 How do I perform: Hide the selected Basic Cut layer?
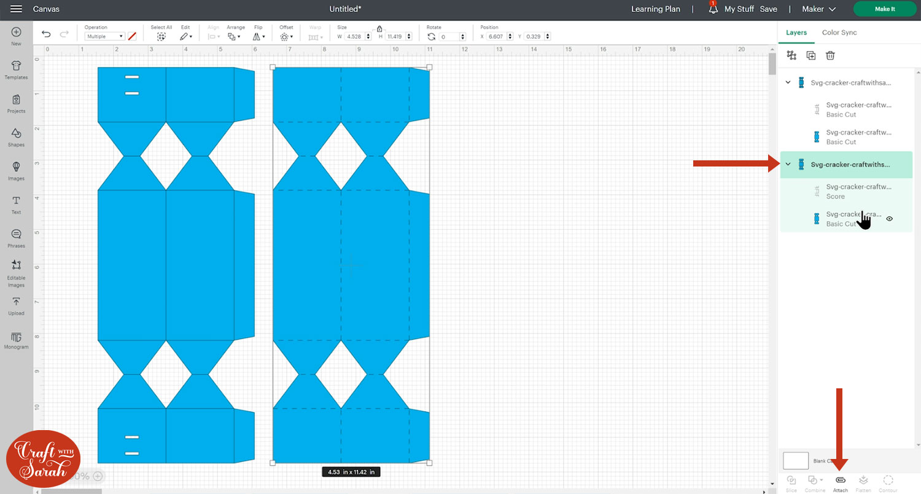click(889, 219)
